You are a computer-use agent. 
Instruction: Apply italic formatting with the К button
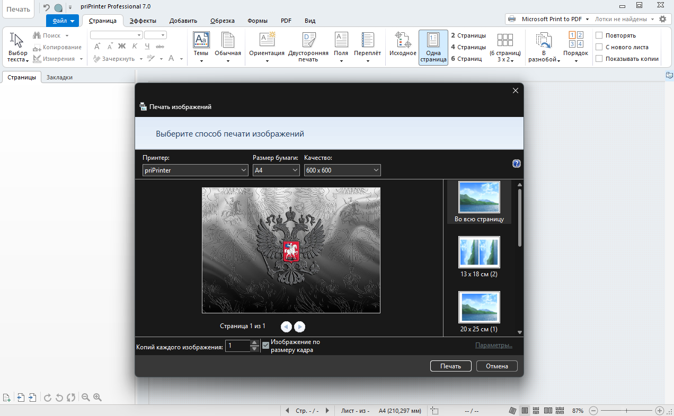tap(135, 47)
